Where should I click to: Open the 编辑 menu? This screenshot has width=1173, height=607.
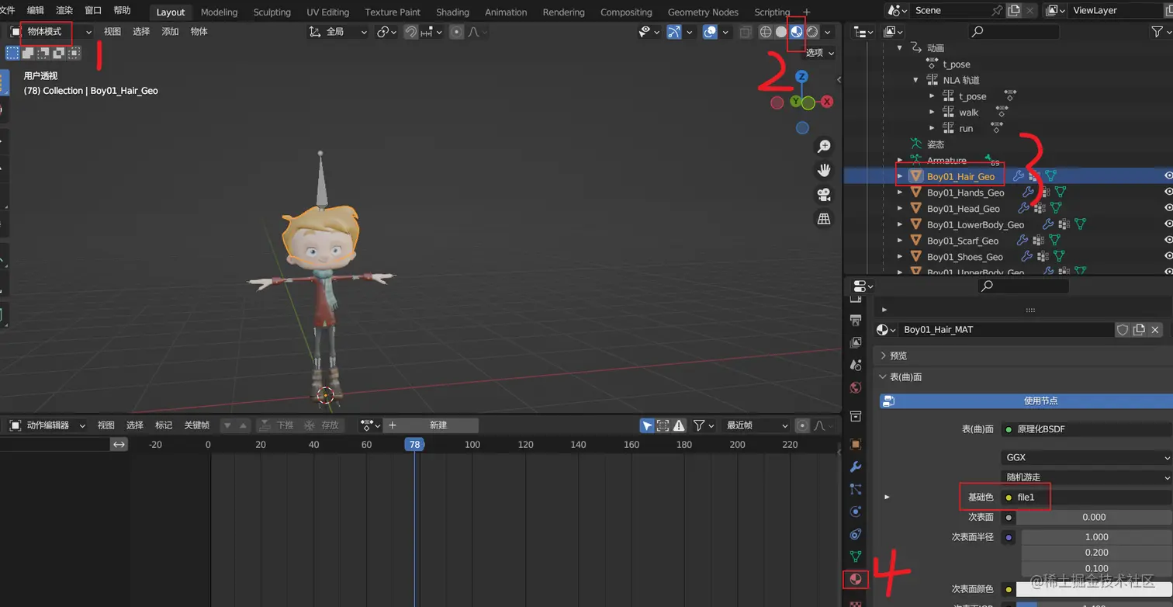[36, 10]
